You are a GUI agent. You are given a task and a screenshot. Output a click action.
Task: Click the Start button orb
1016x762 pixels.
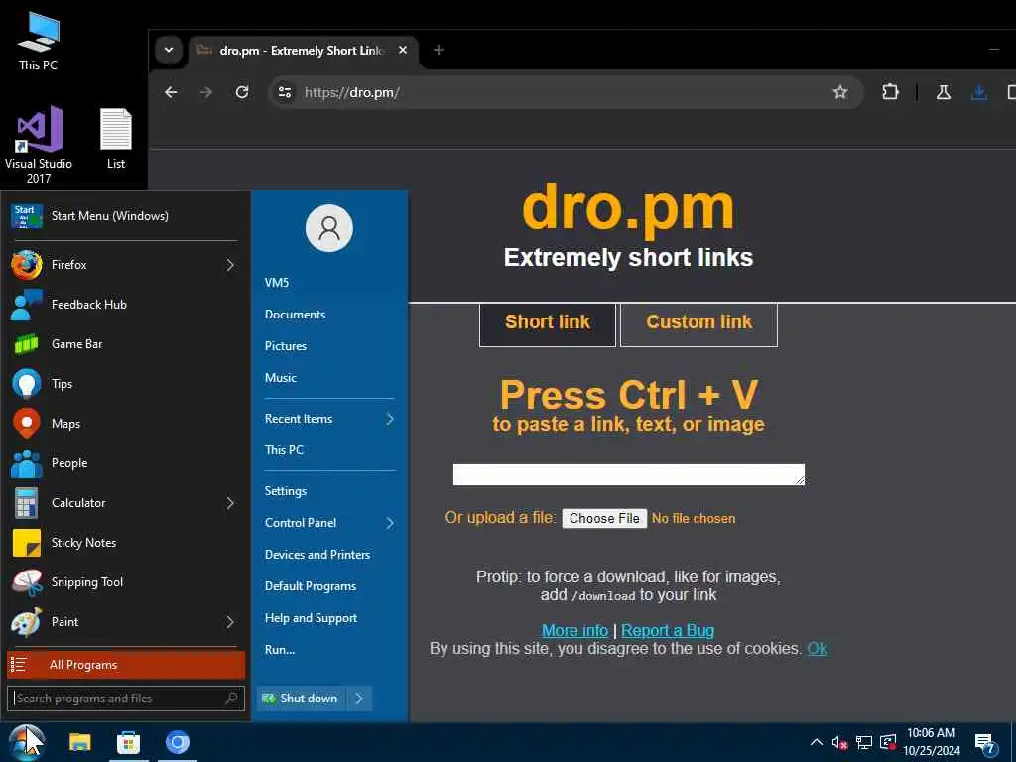27,742
